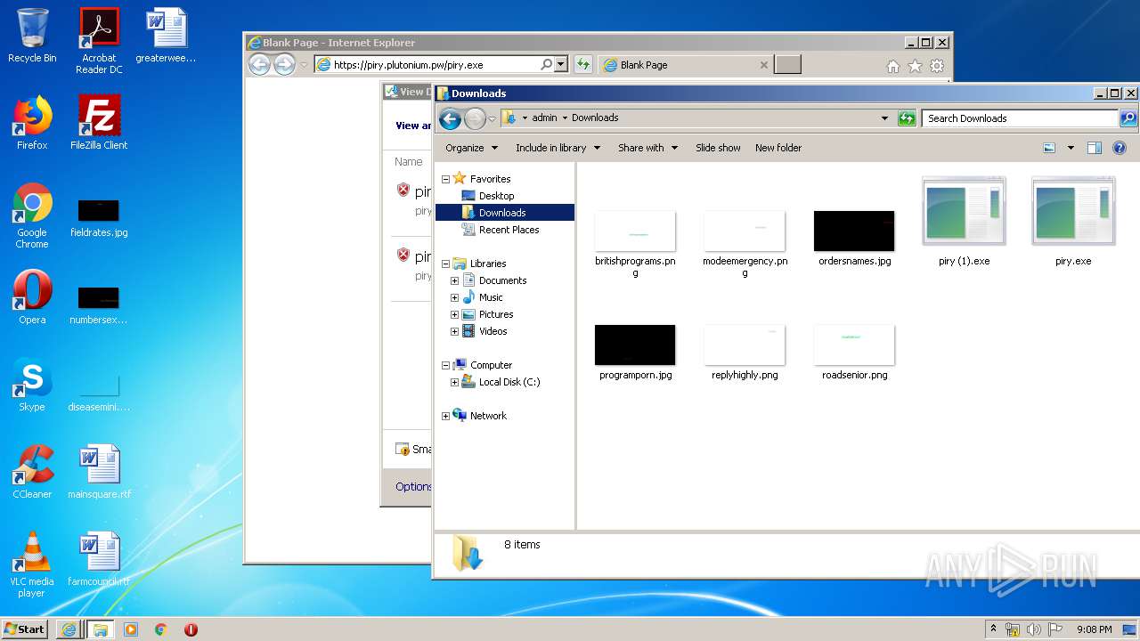Launch Skype from the desktop
This screenshot has width=1140, height=641.
click(32, 385)
